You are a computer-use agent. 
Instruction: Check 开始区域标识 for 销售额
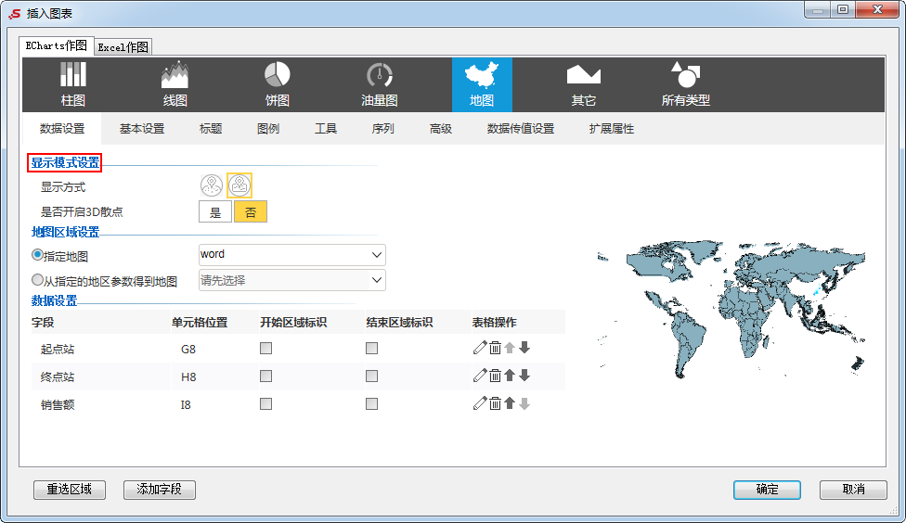click(x=265, y=403)
